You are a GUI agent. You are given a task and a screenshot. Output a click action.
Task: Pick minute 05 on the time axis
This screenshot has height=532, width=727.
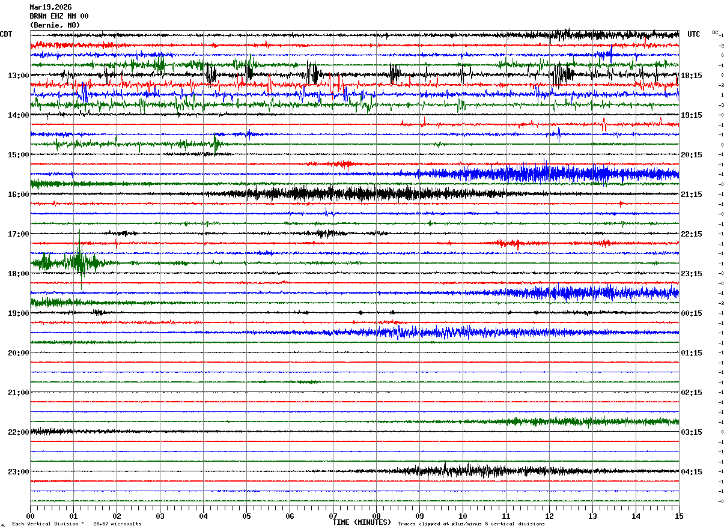click(x=246, y=516)
